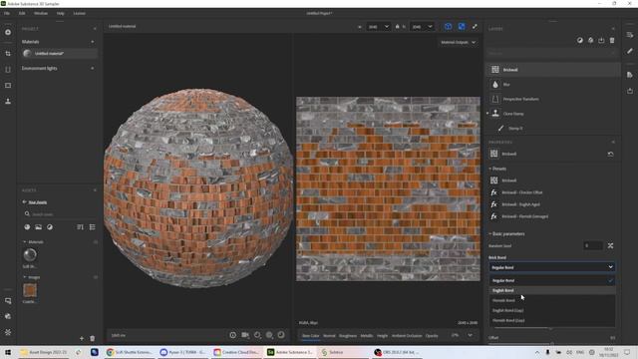Open the bottom settings snowflake icon in left toolbar

click(8, 332)
